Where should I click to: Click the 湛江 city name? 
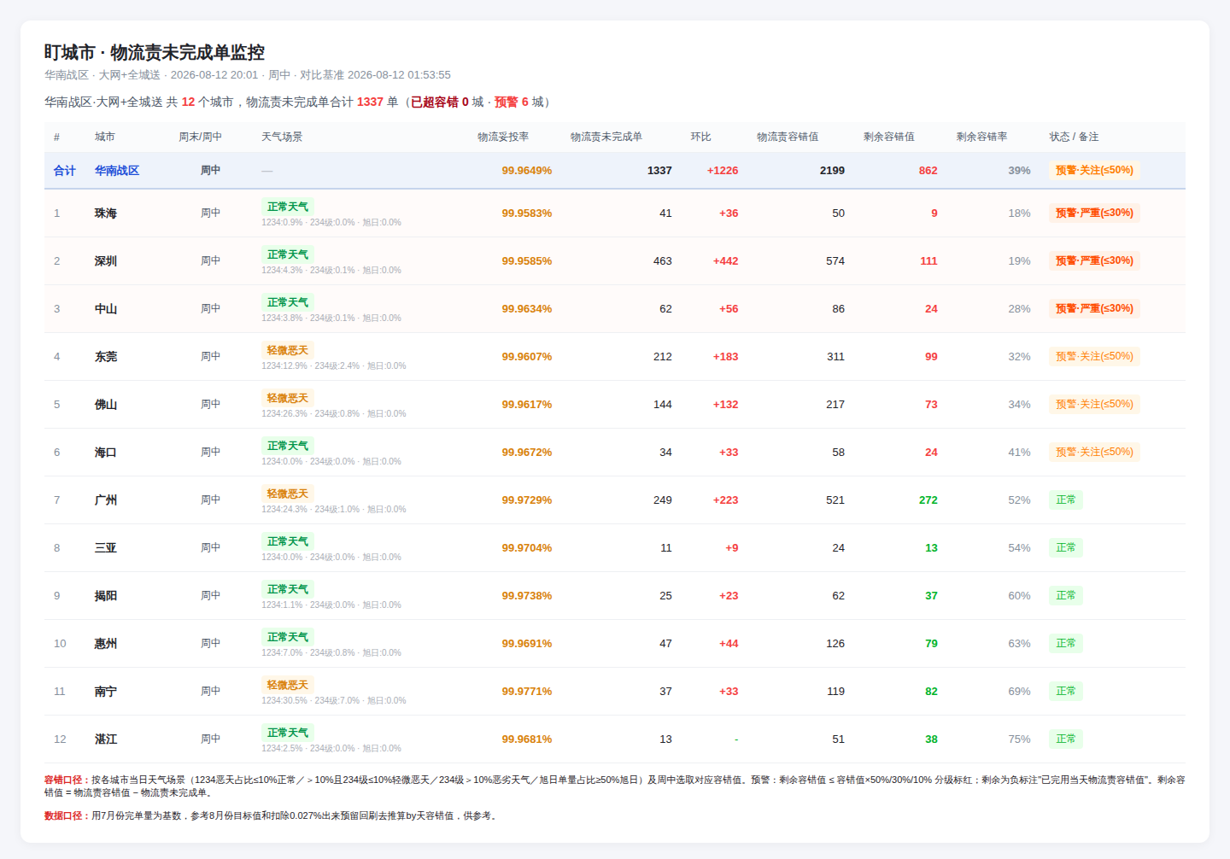coord(106,739)
